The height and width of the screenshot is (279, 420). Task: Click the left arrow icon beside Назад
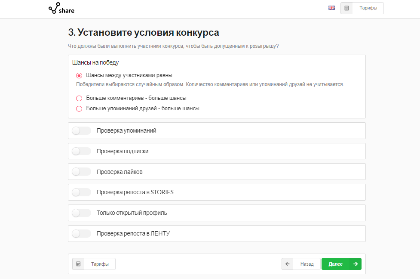point(287,264)
